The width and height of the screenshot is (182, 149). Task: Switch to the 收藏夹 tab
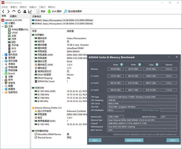13,16
